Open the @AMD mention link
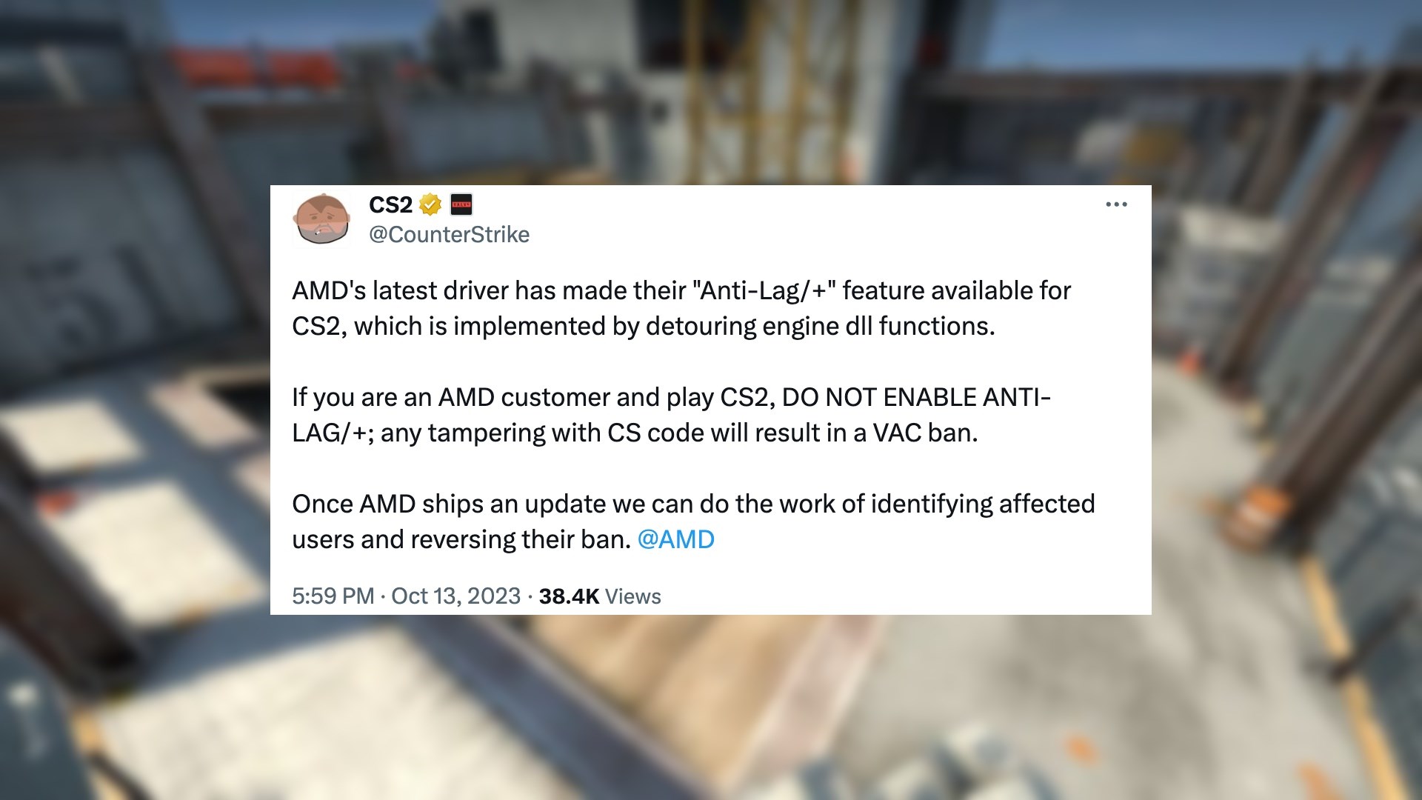1422x800 pixels. pos(675,539)
